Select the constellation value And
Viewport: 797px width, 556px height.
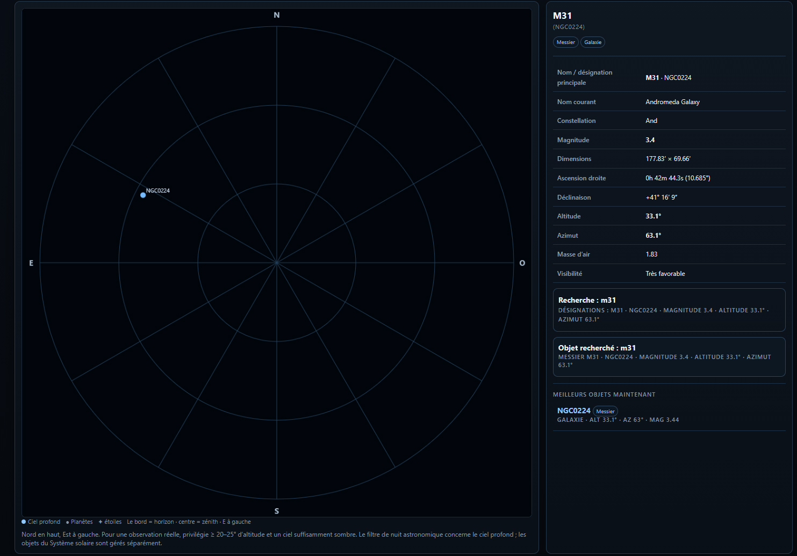(x=651, y=121)
